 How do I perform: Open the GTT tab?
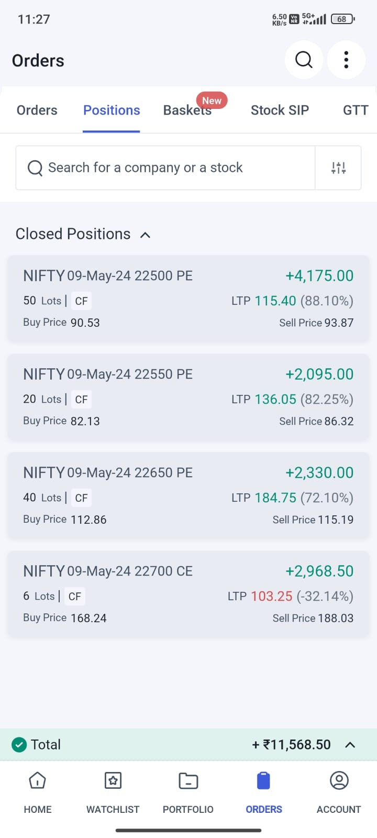(356, 111)
